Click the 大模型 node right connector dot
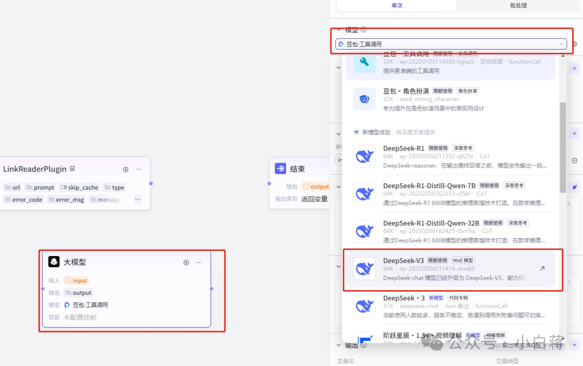The height and width of the screenshot is (366, 583). [212, 289]
